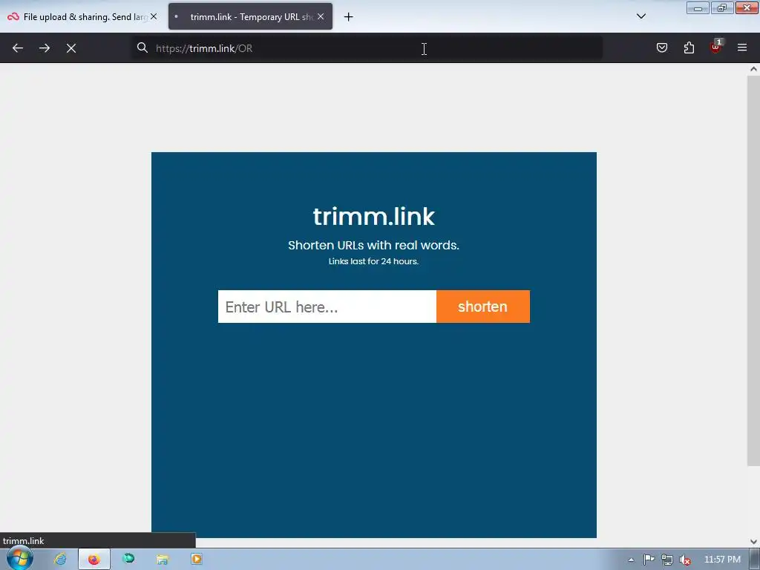Show hidden system tray icons
This screenshot has height=570, width=760.
point(631,560)
